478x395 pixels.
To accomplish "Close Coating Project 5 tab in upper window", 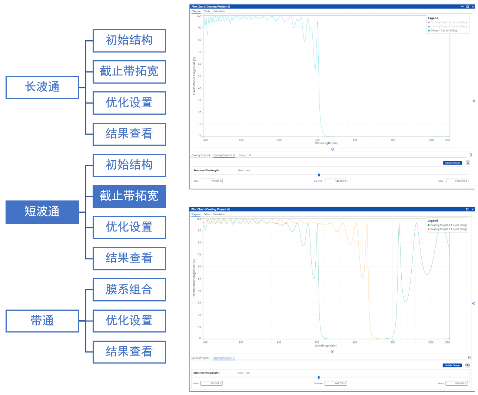I will tap(234, 155).
